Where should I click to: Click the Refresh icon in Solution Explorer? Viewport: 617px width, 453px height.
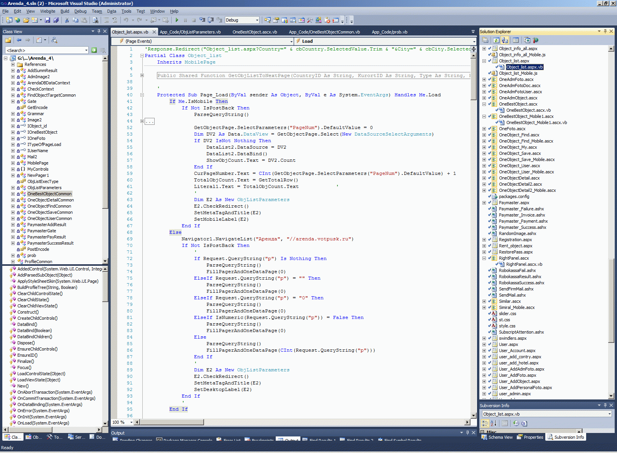tap(496, 40)
